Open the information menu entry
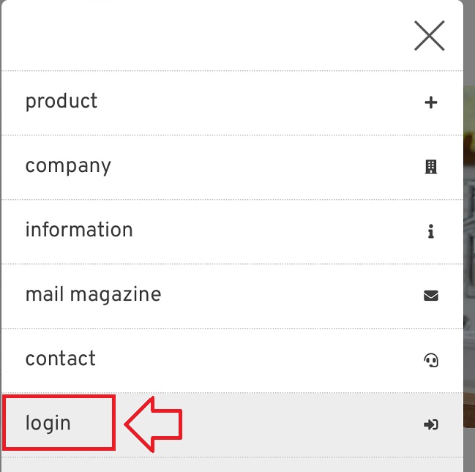The height and width of the screenshot is (472, 475). pos(79,230)
